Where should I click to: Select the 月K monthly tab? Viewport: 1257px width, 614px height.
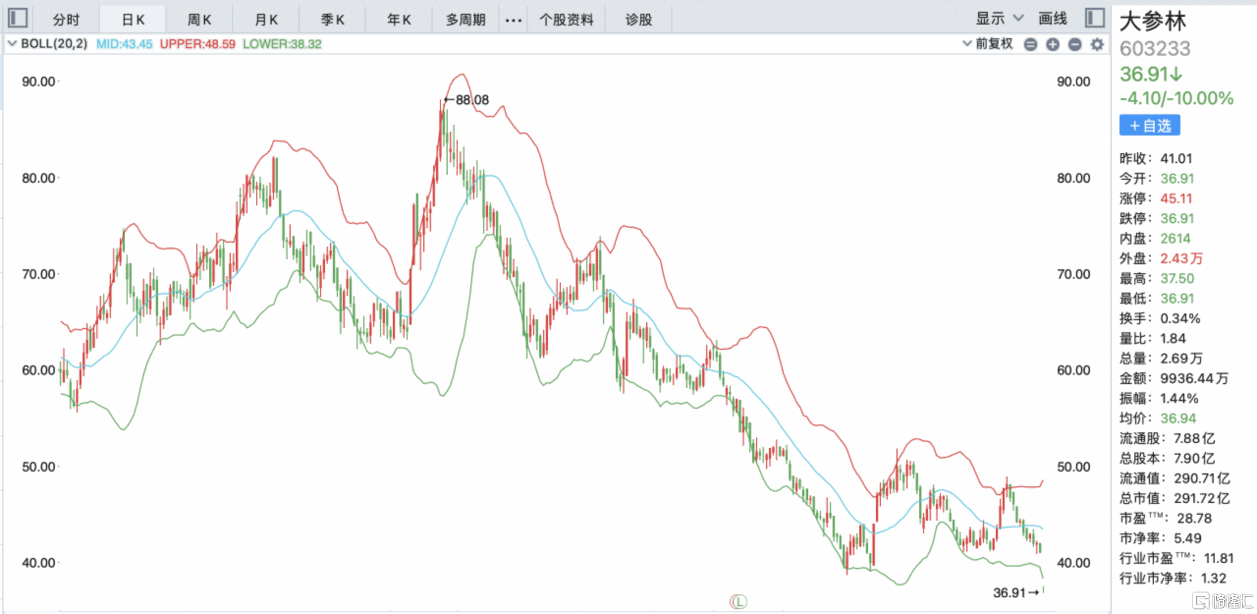(266, 20)
